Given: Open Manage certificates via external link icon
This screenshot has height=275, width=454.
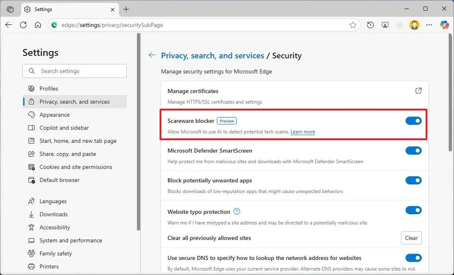Looking at the screenshot, I should pyautogui.click(x=418, y=90).
